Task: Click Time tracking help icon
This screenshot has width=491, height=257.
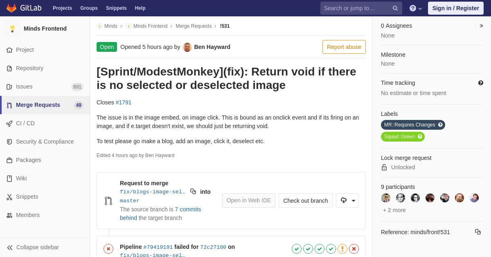Action: click(481, 83)
